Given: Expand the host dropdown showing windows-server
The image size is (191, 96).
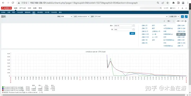Looking at the screenshot, I should 84,16.
